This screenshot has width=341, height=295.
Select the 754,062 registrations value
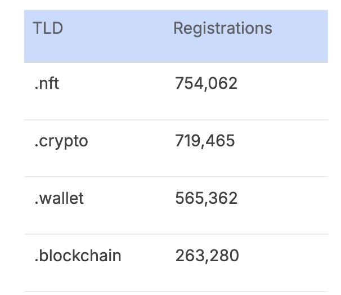[206, 84]
